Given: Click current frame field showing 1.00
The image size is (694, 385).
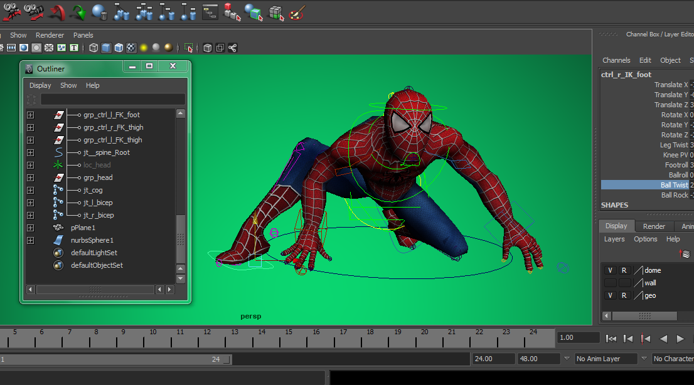Looking at the screenshot, I should point(578,337).
